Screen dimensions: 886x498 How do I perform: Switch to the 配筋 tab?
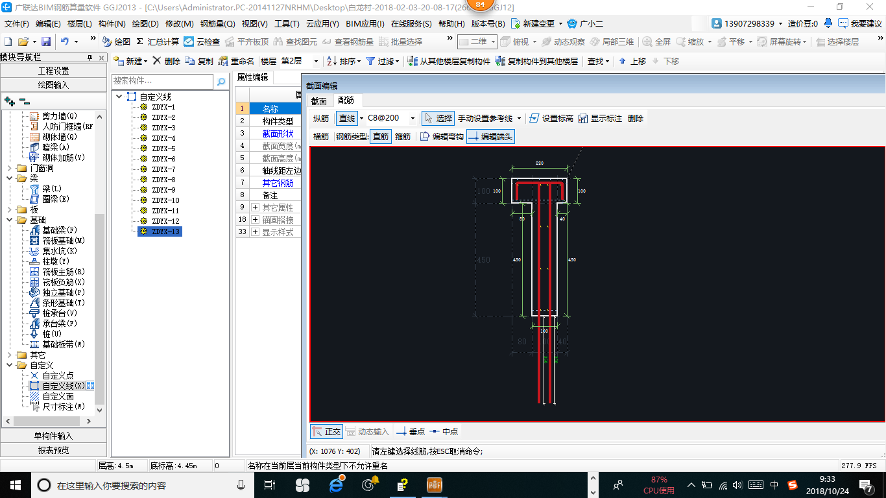click(346, 101)
